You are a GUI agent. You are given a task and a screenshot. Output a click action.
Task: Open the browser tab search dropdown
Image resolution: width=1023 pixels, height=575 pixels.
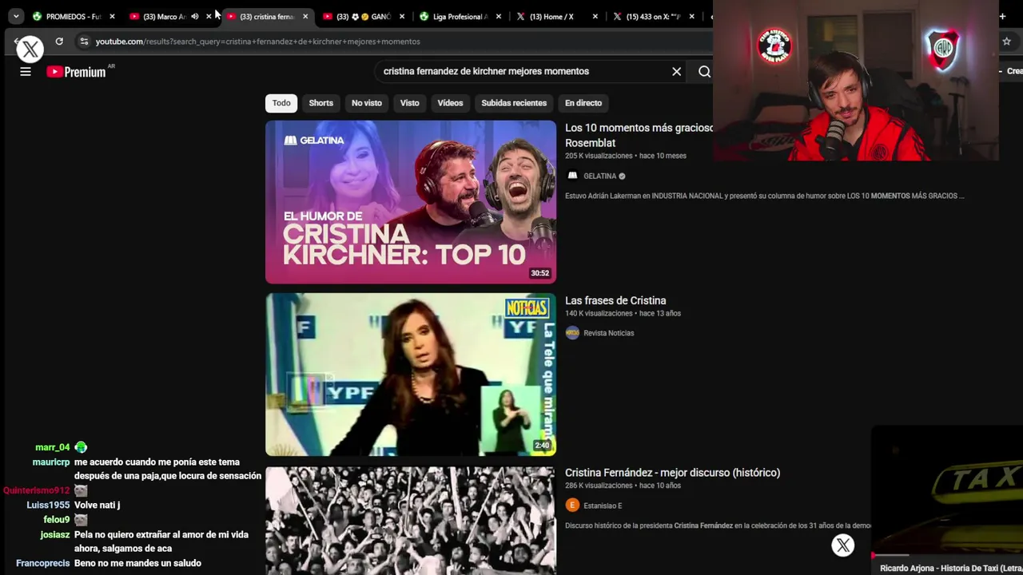(x=16, y=16)
